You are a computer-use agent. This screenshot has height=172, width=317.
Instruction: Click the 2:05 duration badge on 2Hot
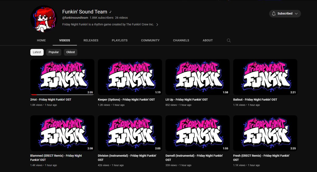tap(90, 92)
